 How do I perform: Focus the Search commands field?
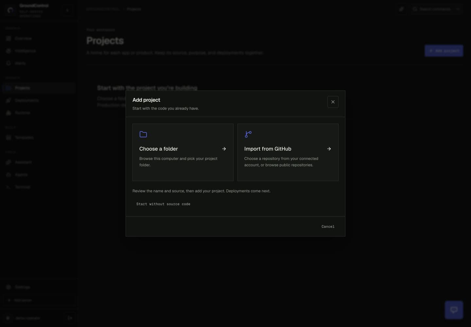pyautogui.click(x=436, y=9)
